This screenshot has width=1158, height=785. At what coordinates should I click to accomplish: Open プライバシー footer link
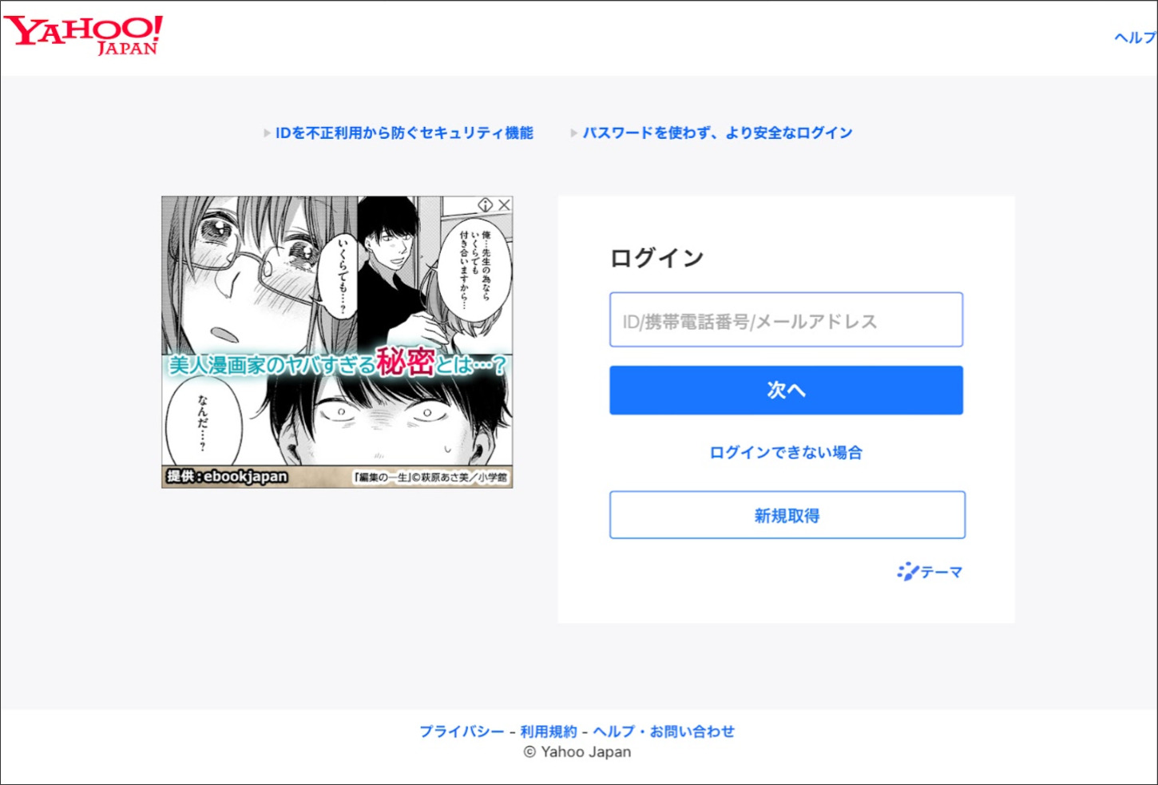(x=462, y=731)
